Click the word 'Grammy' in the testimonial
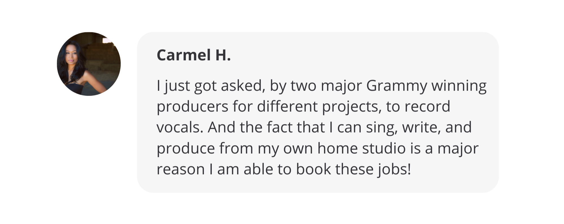This screenshot has width=564, height=224. (396, 86)
